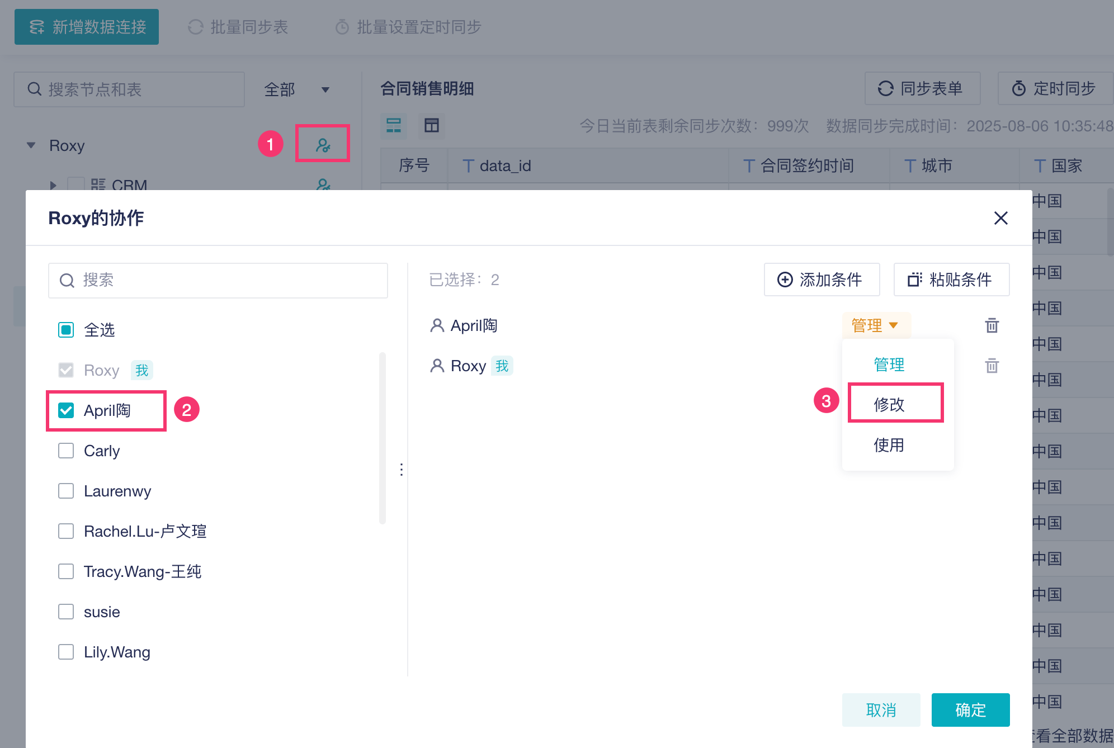Screen dimensions: 1114x748
Task: Check the Carly checkbox
Action: tap(66, 451)
